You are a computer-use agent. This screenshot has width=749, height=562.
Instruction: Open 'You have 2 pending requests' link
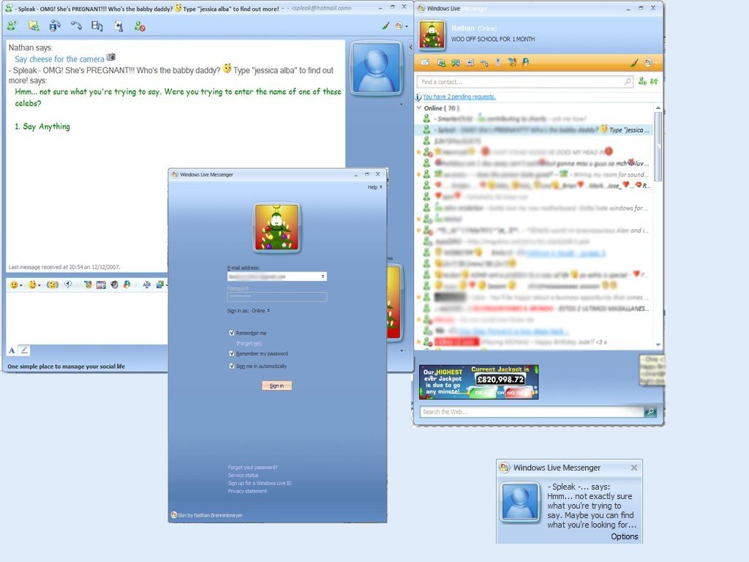459,97
